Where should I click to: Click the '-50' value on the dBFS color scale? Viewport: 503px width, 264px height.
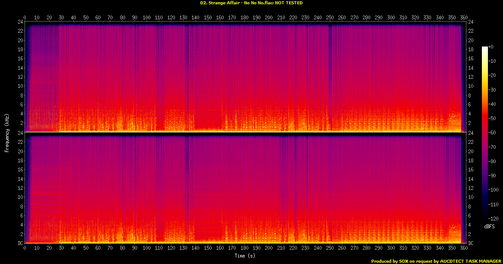tap(492, 118)
